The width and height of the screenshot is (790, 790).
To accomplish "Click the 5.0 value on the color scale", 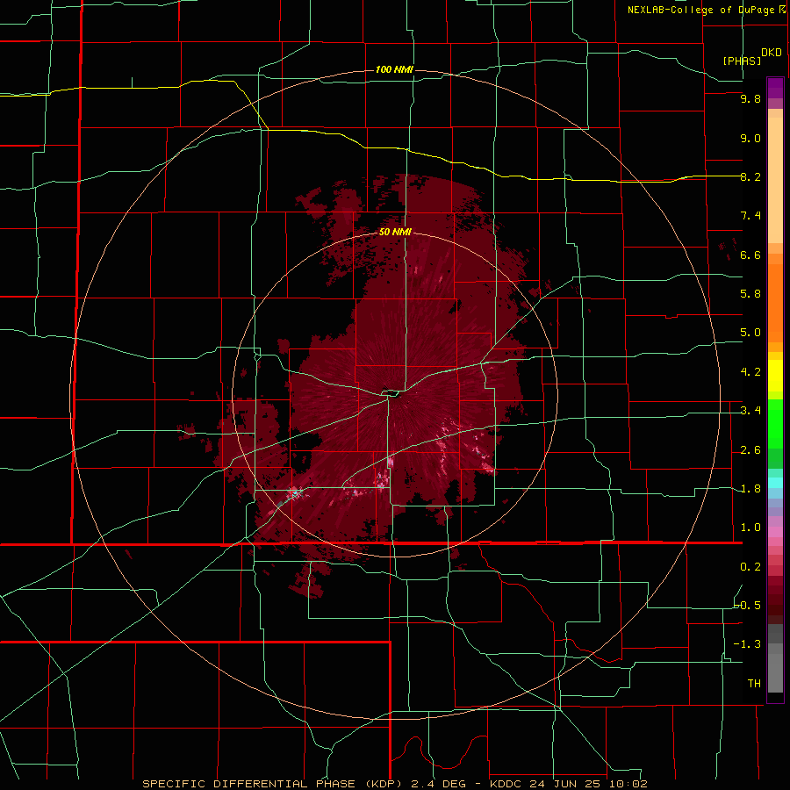I will [x=750, y=333].
